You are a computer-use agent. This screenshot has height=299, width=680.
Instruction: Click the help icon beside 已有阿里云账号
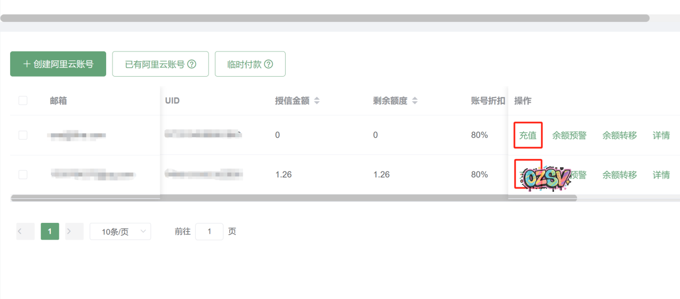191,64
